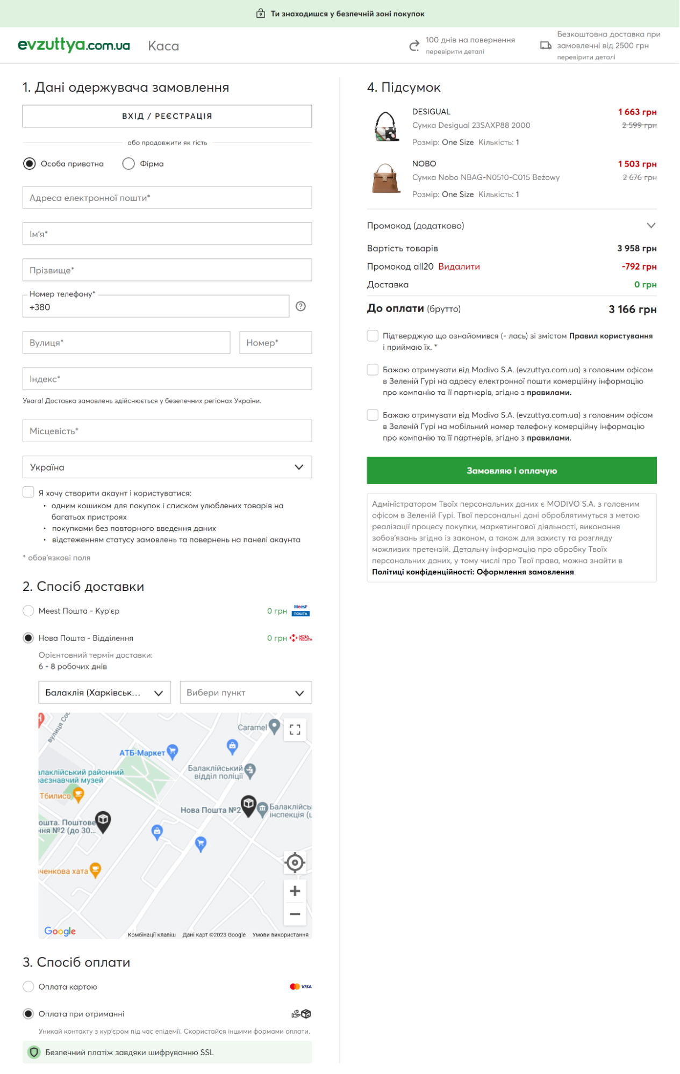
Task: Choose Meest Пошта courier delivery
Action: [28, 611]
